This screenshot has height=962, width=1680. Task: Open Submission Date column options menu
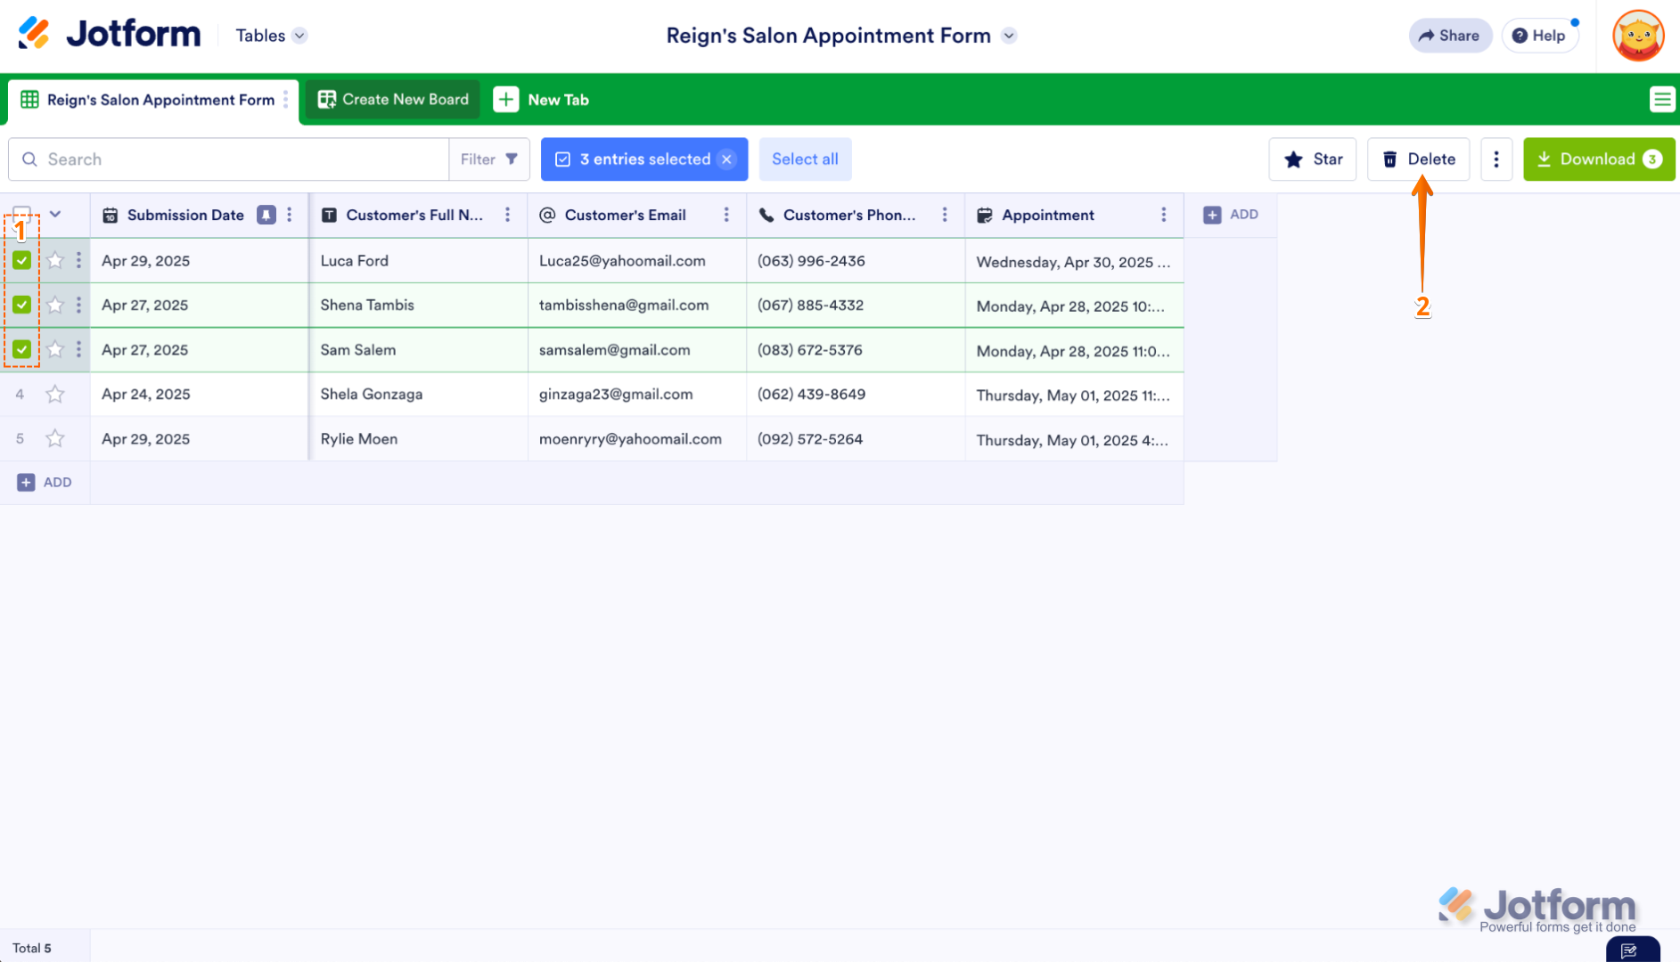click(290, 215)
